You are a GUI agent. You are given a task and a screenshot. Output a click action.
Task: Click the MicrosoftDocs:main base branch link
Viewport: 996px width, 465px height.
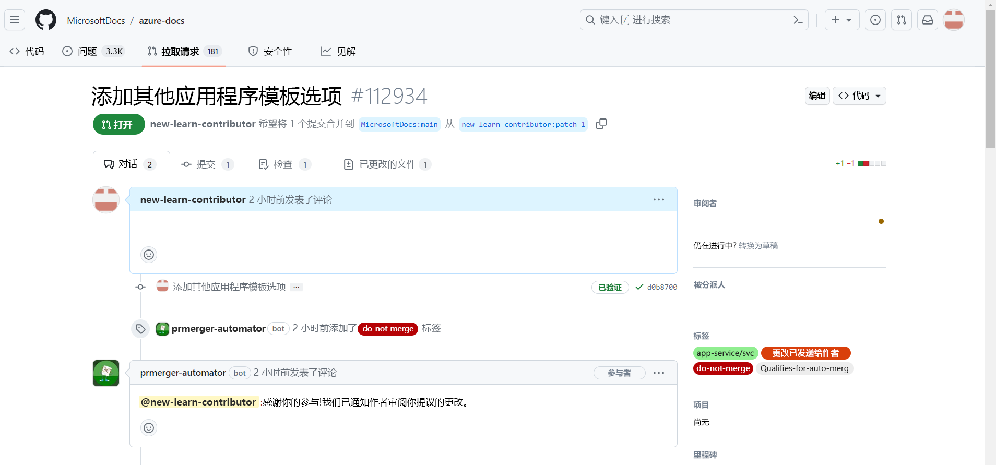399,124
